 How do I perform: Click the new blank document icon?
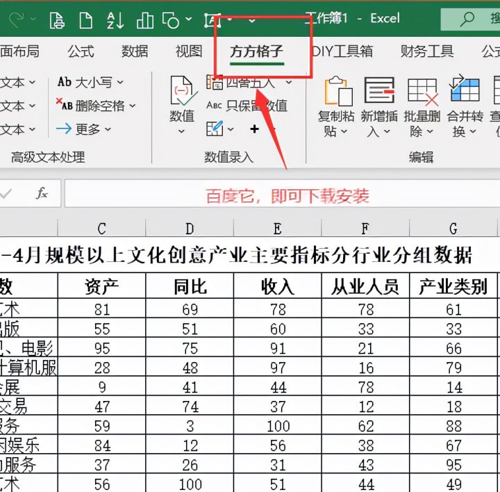click(86, 20)
